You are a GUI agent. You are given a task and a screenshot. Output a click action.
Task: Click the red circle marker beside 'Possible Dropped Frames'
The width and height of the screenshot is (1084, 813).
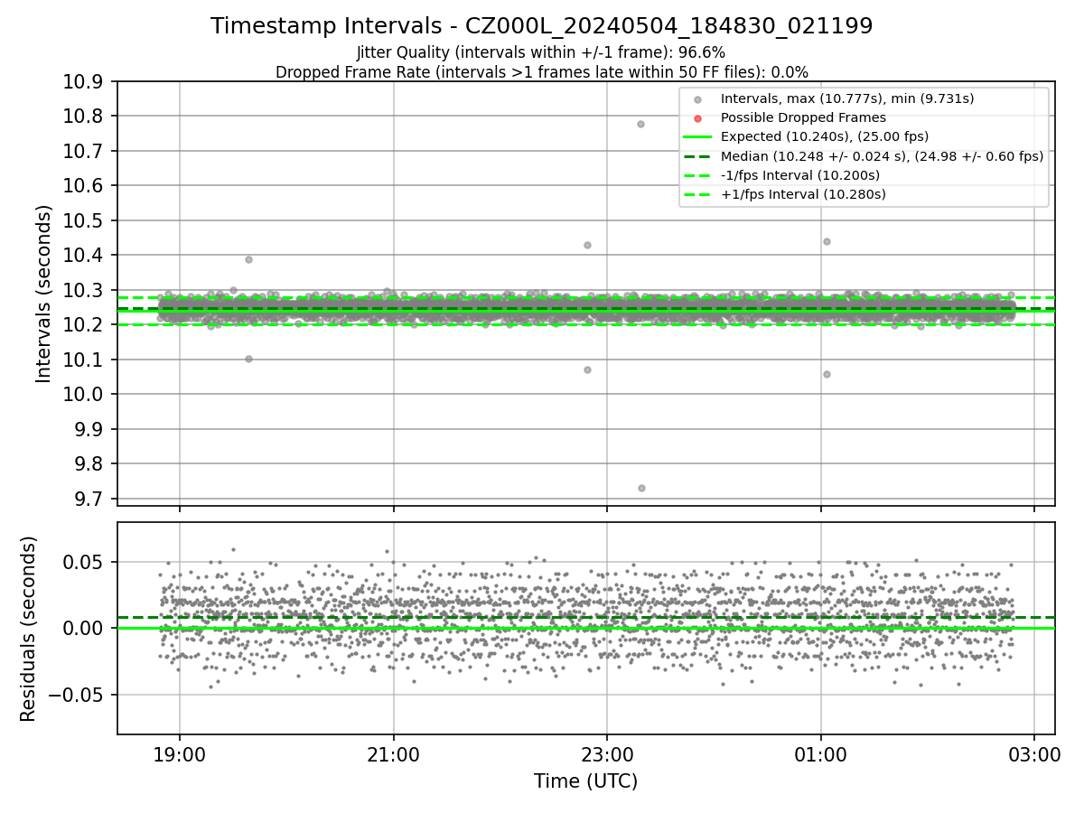pyautogui.click(x=697, y=118)
